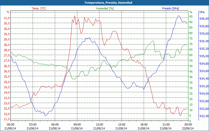
Task: Click green humidity axis value "60"
Action: 191,55
